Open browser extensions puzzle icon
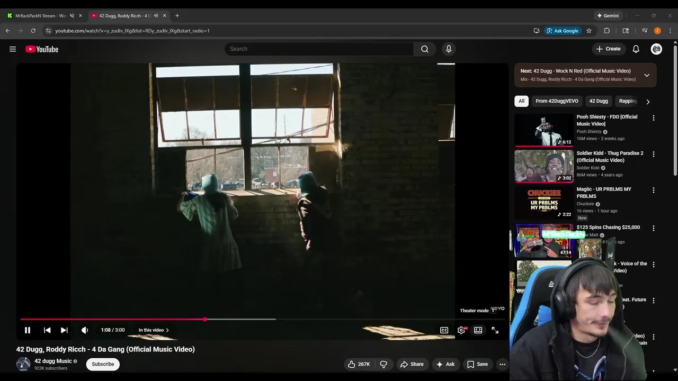This screenshot has width=678, height=381. pyautogui.click(x=607, y=31)
